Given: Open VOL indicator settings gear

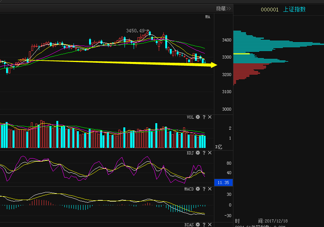Looking at the screenshot, I should 198,117.
